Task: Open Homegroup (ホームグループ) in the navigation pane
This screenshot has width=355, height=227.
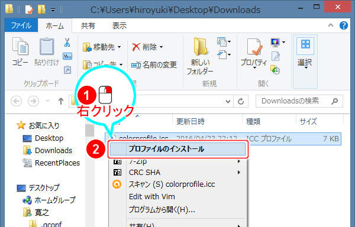Action: (49, 200)
